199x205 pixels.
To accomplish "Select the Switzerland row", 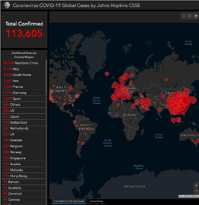I will coord(23,123).
